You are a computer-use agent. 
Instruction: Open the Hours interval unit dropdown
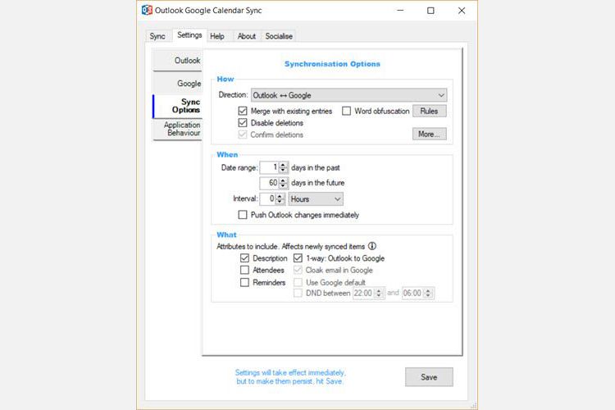316,199
